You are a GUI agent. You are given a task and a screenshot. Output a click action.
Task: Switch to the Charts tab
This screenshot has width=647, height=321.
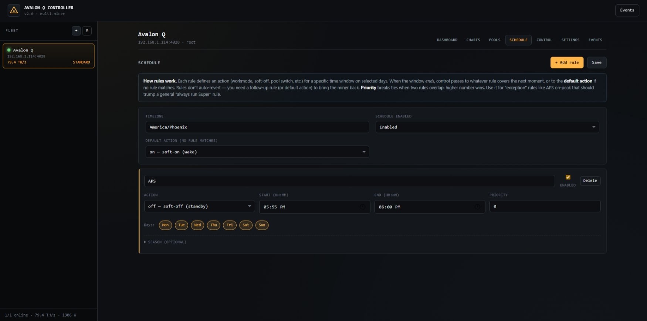473,40
